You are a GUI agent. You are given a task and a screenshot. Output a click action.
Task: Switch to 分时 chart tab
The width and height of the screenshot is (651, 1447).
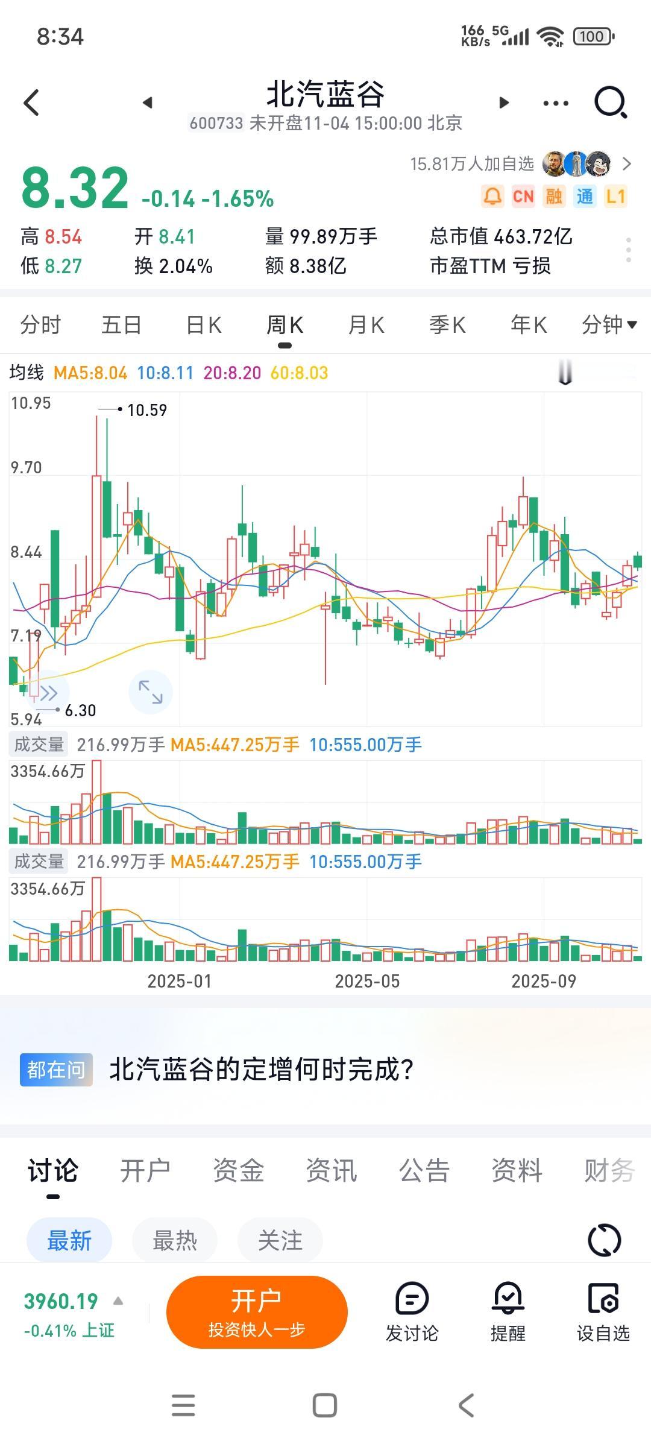click(40, 325)
